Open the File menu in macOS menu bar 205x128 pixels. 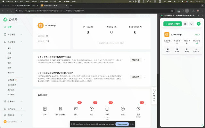click(16, 1)
